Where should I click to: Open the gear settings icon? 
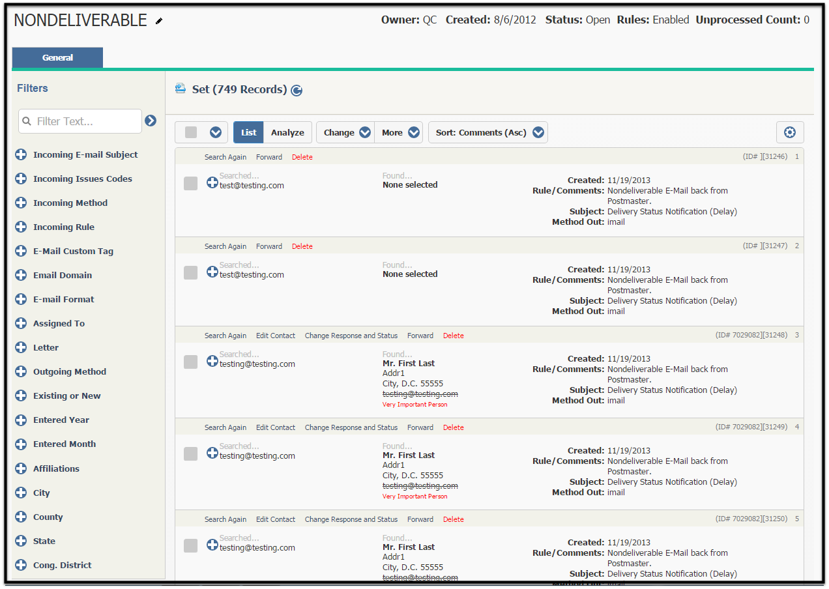coord(790,132)
